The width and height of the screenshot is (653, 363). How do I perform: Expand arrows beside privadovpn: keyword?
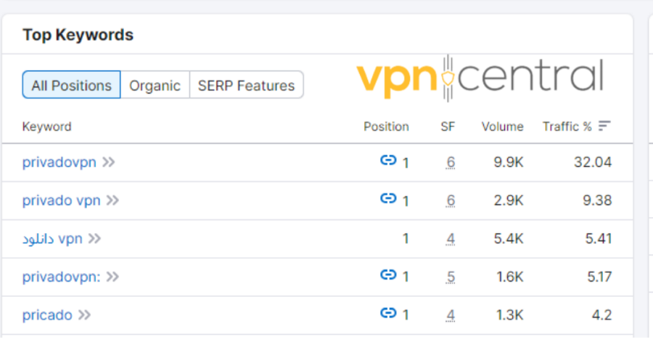[112, 277]
